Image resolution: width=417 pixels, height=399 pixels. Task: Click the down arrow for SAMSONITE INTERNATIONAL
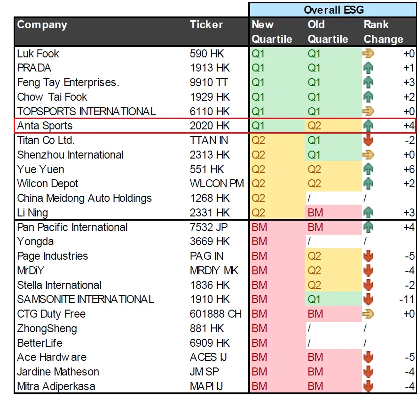[368, 299]
